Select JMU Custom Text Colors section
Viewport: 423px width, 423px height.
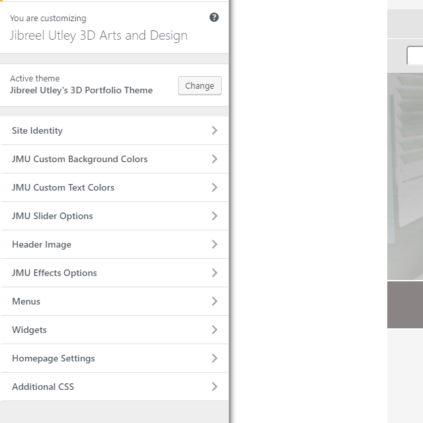63,187
